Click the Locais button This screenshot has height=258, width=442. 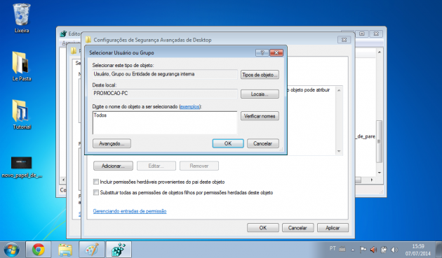pos(260,94)
